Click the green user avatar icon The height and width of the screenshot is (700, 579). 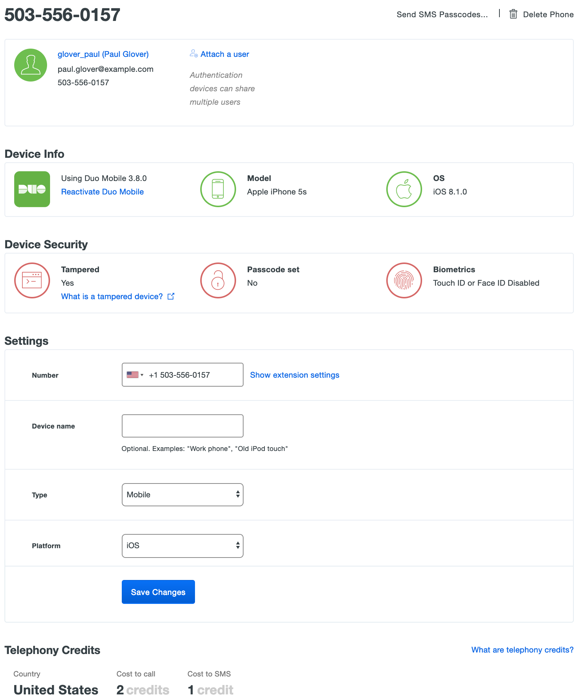[x=31, y=65]
